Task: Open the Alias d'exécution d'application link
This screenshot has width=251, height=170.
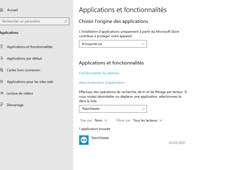Action: 102,83
